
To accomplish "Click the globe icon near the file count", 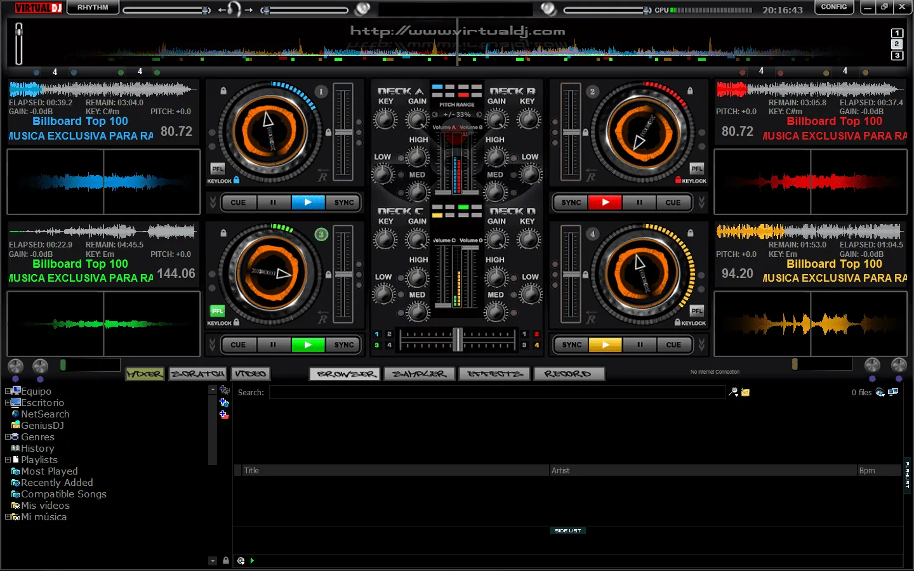I will click(880, 392).
